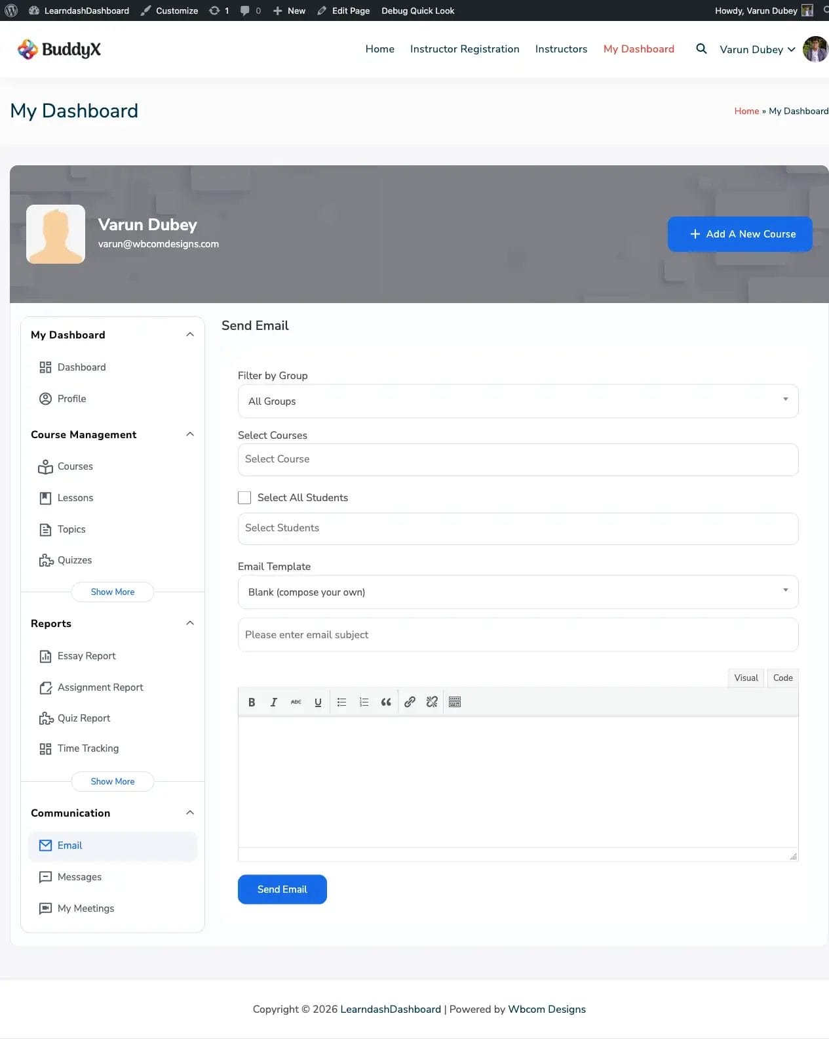This screenshot has width=829, height=1039.
Task: Open Instructor Registration nav item
Action: click(465, 49)
